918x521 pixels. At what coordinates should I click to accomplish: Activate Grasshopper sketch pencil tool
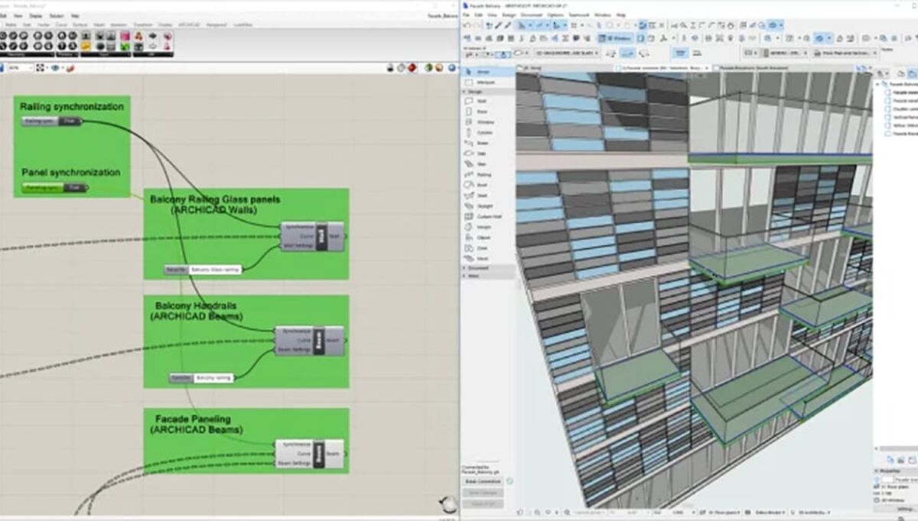point(70,68)
